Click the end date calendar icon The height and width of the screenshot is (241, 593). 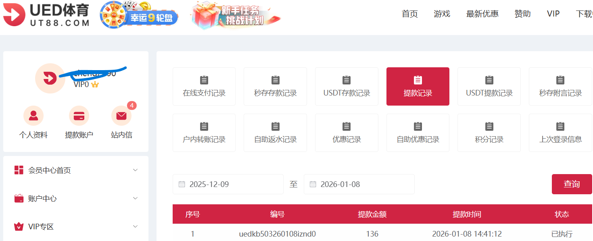[x=313, y=184]
